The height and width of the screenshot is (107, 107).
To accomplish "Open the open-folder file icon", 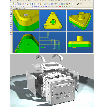I will (x=13, y=4).
